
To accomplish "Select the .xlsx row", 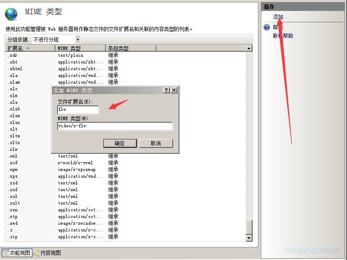I will coord(28,122).
